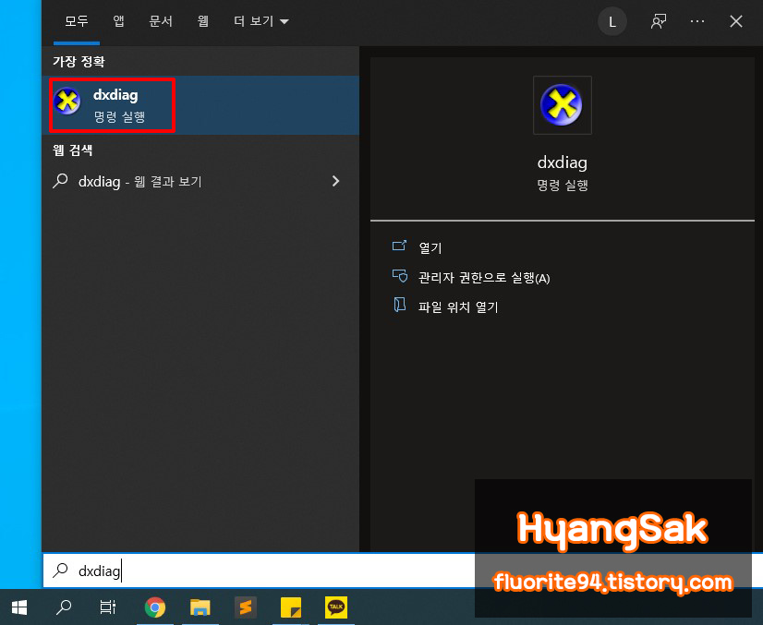Viewport: 763px width, 625px height.
Task: Open the Windows Start button
Action: [19, 607]
